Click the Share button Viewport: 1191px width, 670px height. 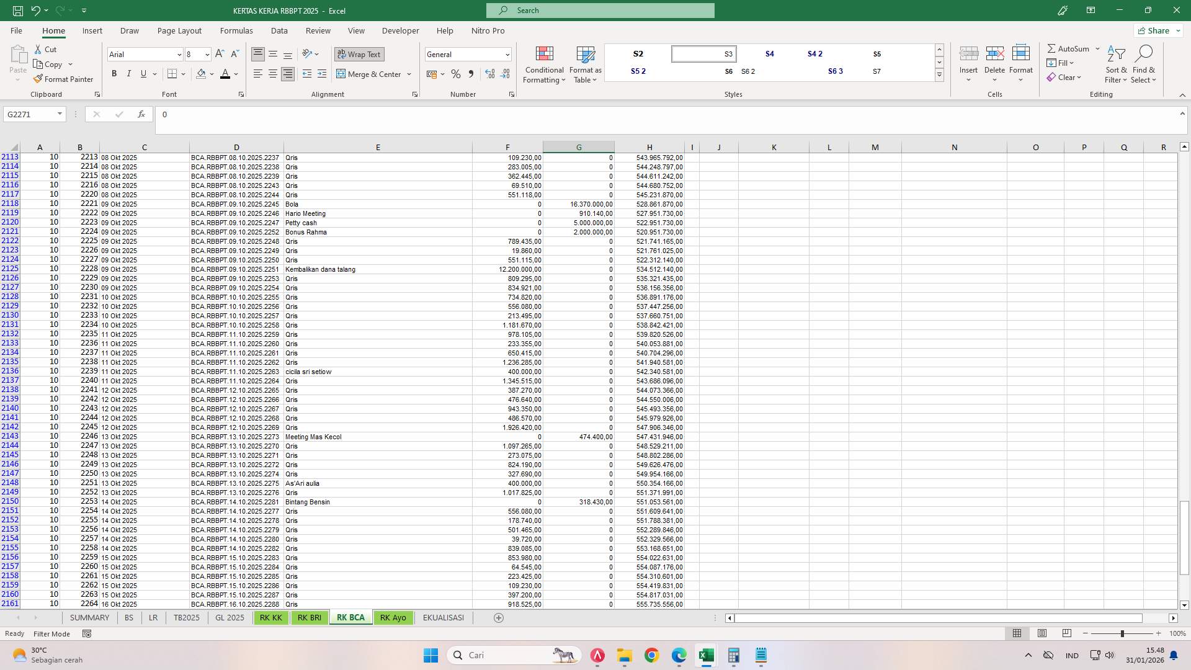click(1155, 30)
